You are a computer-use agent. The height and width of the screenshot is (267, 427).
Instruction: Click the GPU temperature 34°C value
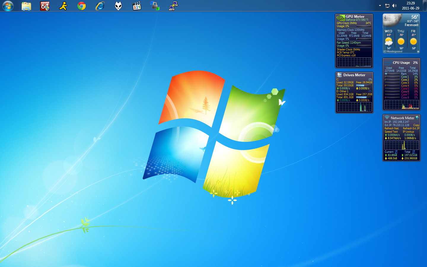368,23
